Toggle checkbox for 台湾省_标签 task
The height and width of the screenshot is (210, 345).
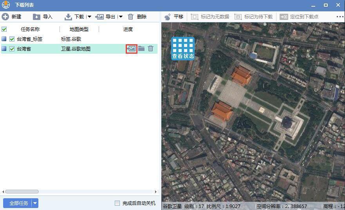[x=12, y=39]
